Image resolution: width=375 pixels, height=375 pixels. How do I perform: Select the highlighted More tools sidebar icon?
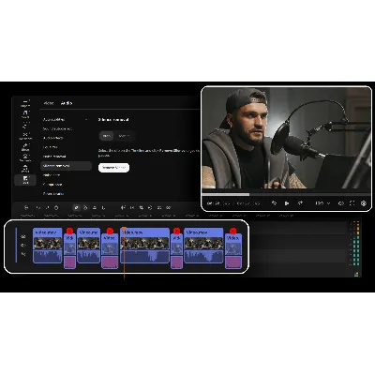point(25,179)
